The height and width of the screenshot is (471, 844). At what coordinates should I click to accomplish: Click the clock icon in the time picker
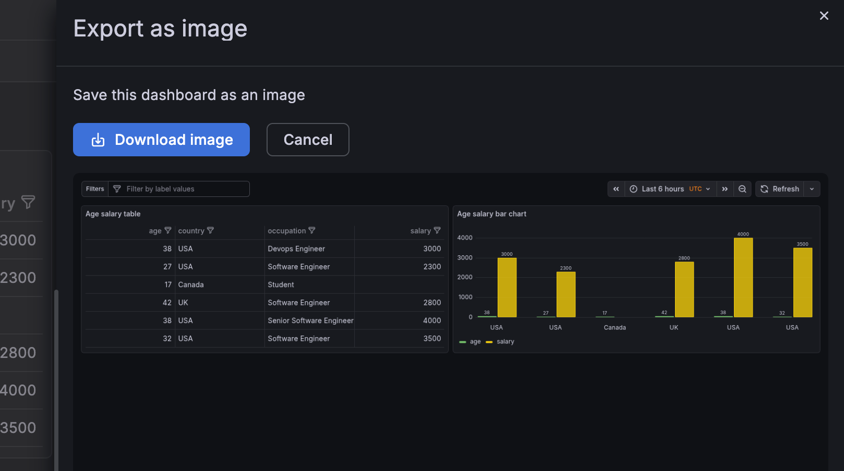pyautogui.click(x=633, y=189)
